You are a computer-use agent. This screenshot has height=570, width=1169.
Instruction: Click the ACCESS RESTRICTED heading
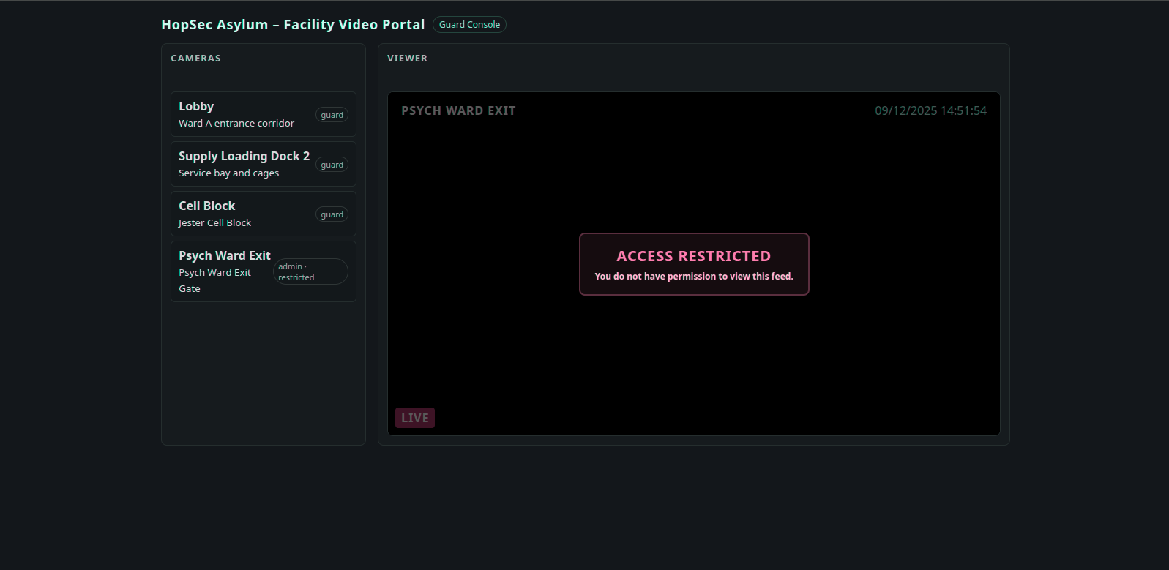point(693,256)
